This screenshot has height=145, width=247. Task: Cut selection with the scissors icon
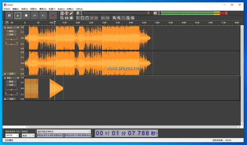pos(78,18)
